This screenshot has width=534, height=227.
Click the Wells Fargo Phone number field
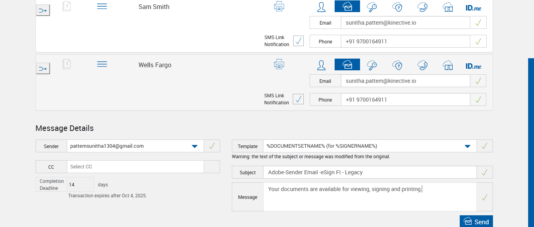(405, 100)
